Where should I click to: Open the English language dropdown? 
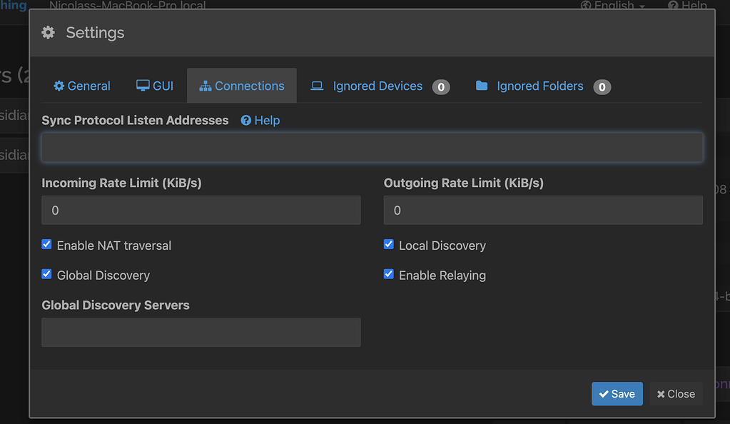coord(612,5)
